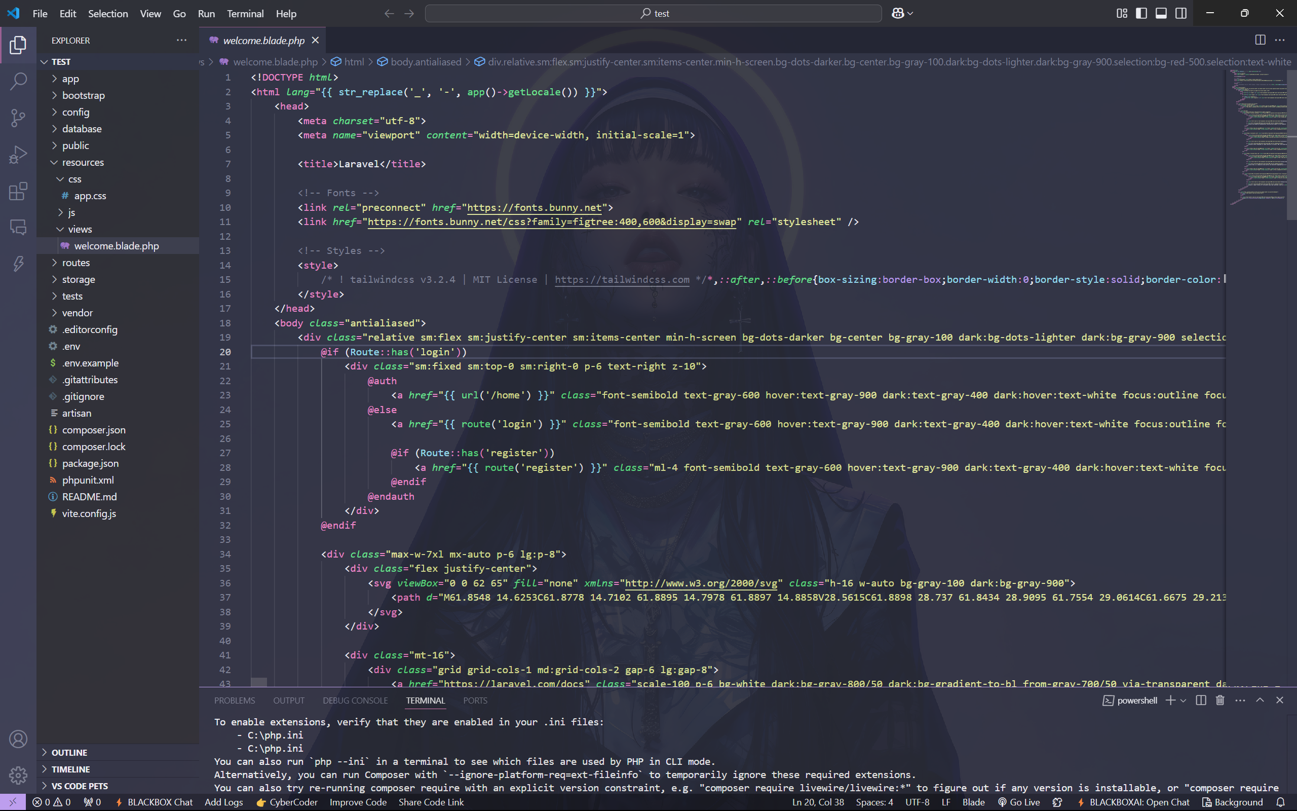Open the Extensions view icon
This screenshot has width=1297, height=811.
pos(18,191)
